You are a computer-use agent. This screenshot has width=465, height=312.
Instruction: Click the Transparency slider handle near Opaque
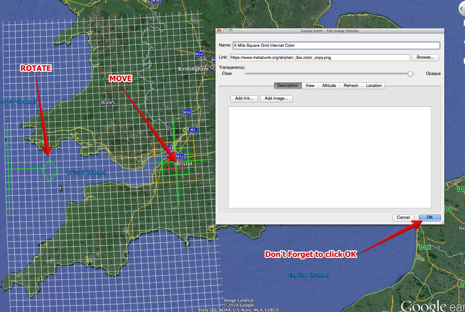[411, 74]
